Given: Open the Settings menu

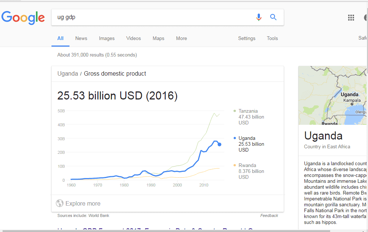Looking at the screenshot, I should tap(247, 39).
